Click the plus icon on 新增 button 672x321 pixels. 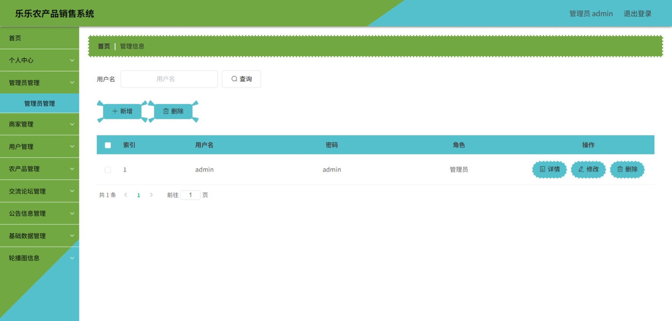(115, 111)
